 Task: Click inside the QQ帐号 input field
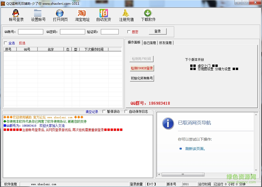[x=30, y=31]
